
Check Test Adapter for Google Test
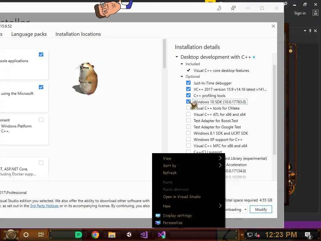pos(188,127)
